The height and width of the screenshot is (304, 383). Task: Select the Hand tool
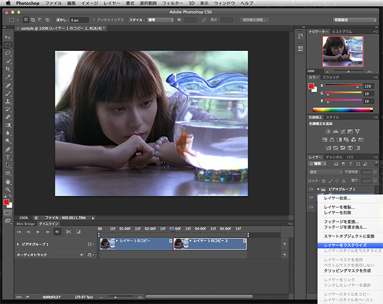tap(8, 181)
